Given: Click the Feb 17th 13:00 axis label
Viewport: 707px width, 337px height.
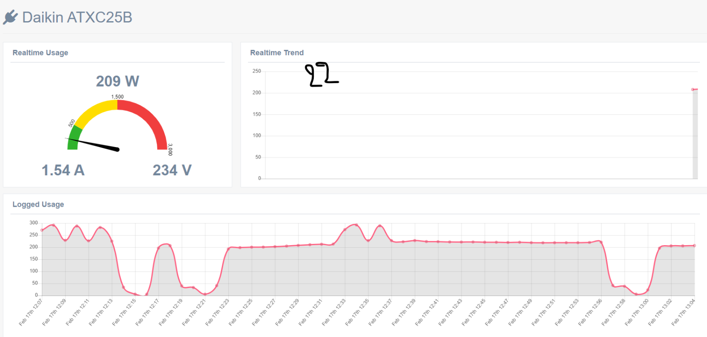Looking at the screenshot, I should point(637,313).
